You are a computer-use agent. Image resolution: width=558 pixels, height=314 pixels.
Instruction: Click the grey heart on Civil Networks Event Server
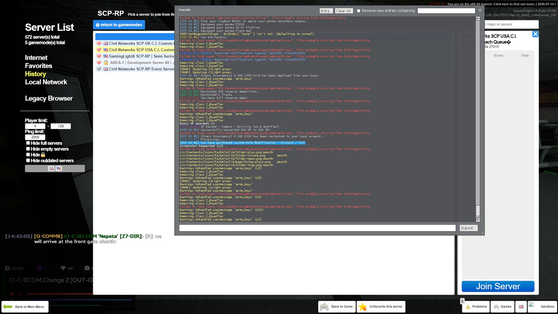click(x=99, y=69)
